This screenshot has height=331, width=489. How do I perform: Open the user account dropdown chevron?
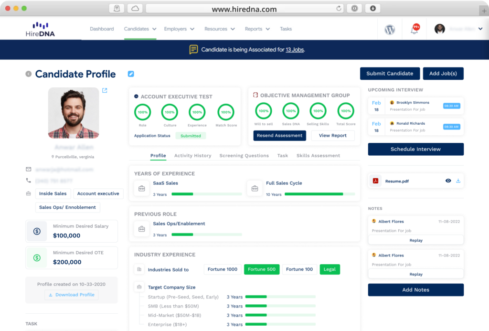(x=480, y=29)
